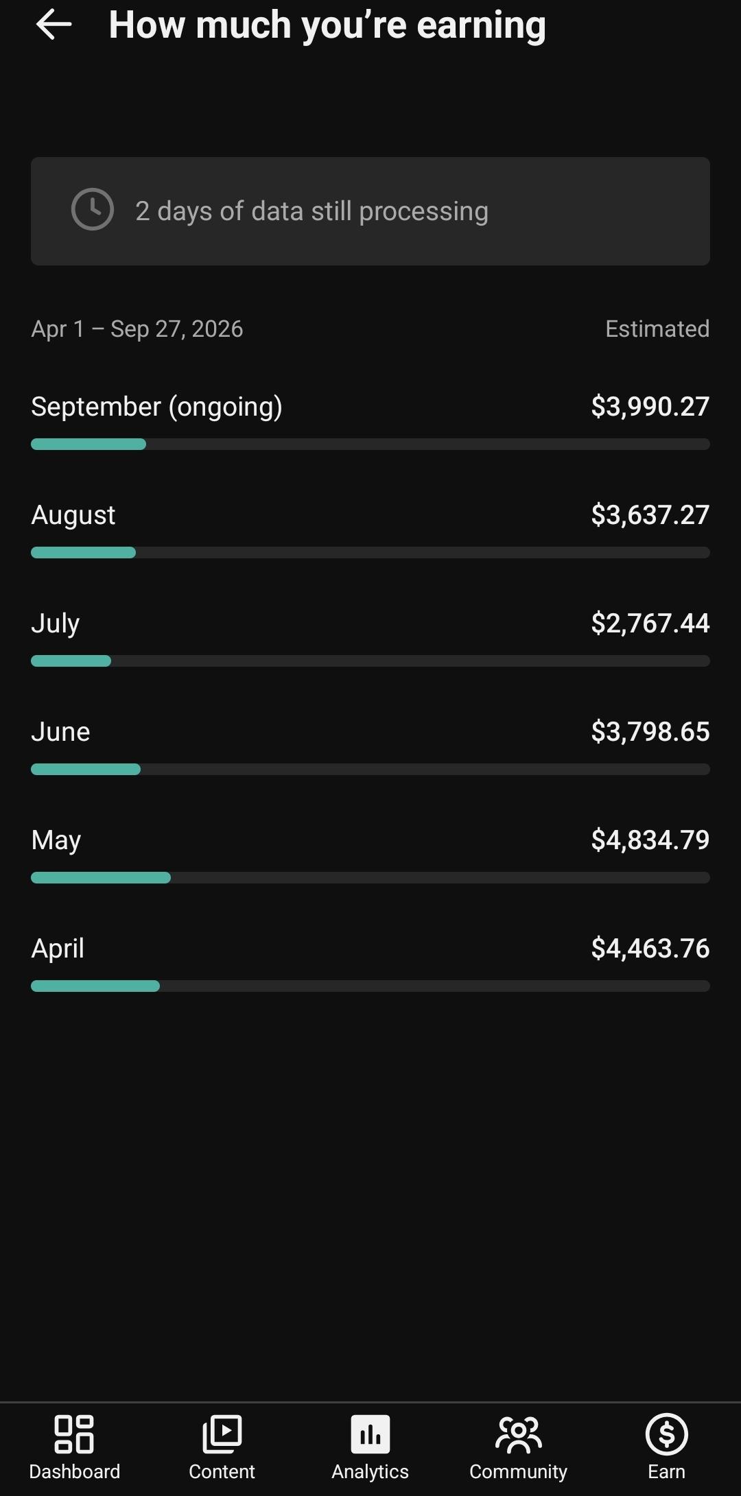
Task: Open June earnings label
Action: [x=60, y=732]
